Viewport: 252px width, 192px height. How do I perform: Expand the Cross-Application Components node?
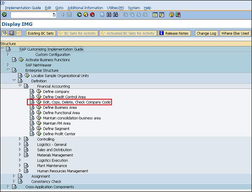point(8,187)
